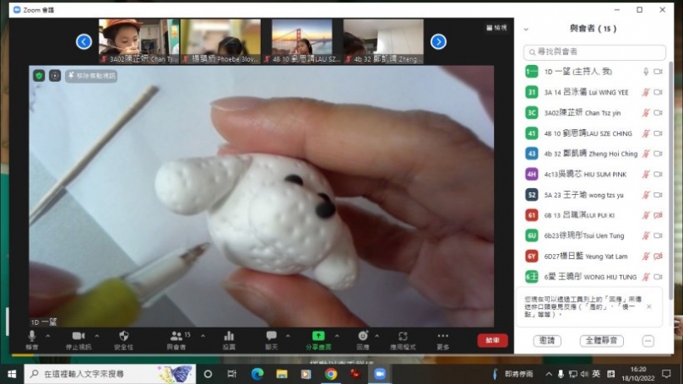Open video options caret beside camera

97,336
